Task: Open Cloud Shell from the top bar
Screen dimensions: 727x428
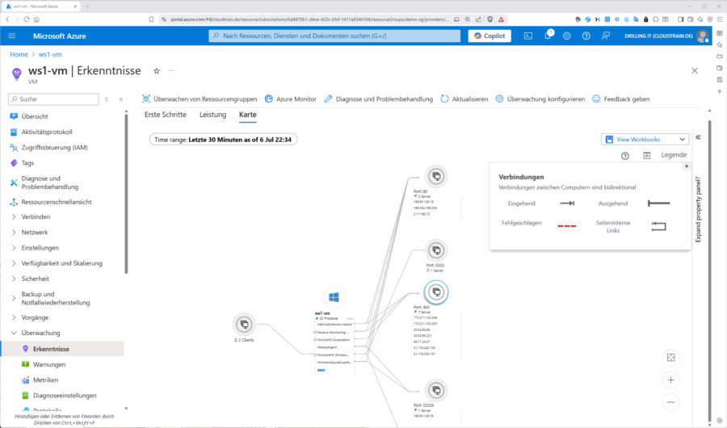Action: click(x=528, y=36)
